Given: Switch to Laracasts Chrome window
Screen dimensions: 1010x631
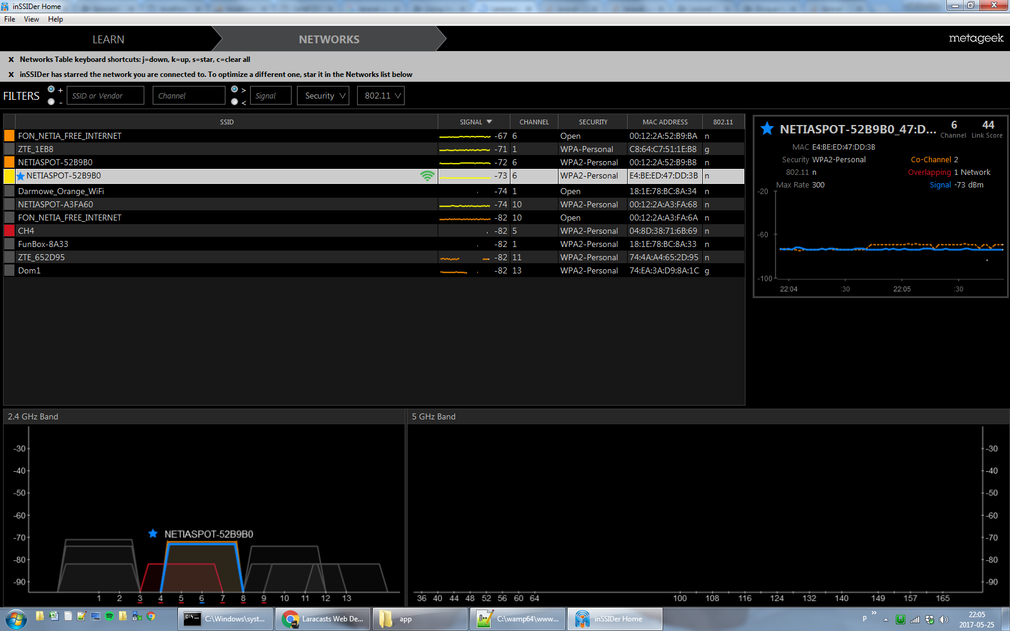Looking at the screenshot, I should point(323,619).
